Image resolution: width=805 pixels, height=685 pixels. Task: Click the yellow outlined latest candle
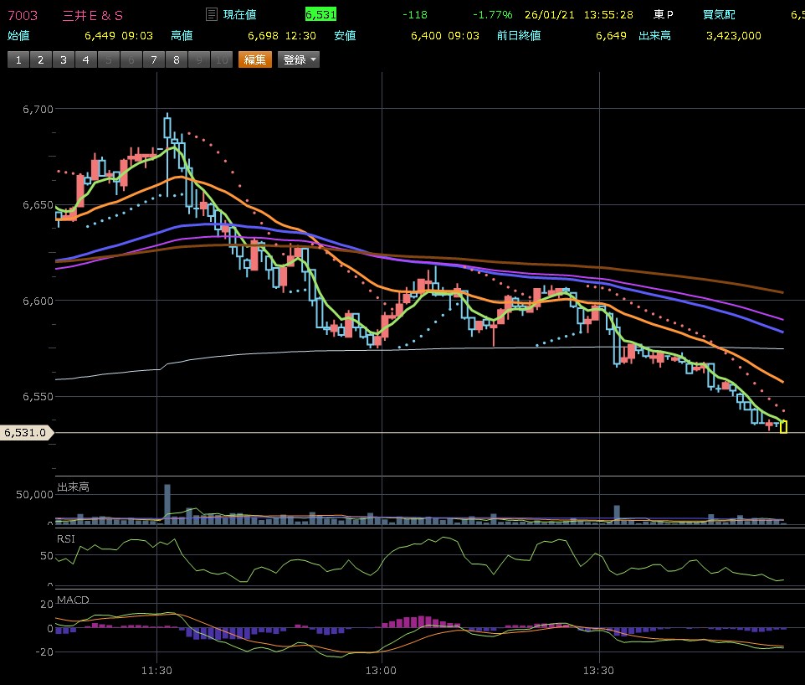coord(783,427)
